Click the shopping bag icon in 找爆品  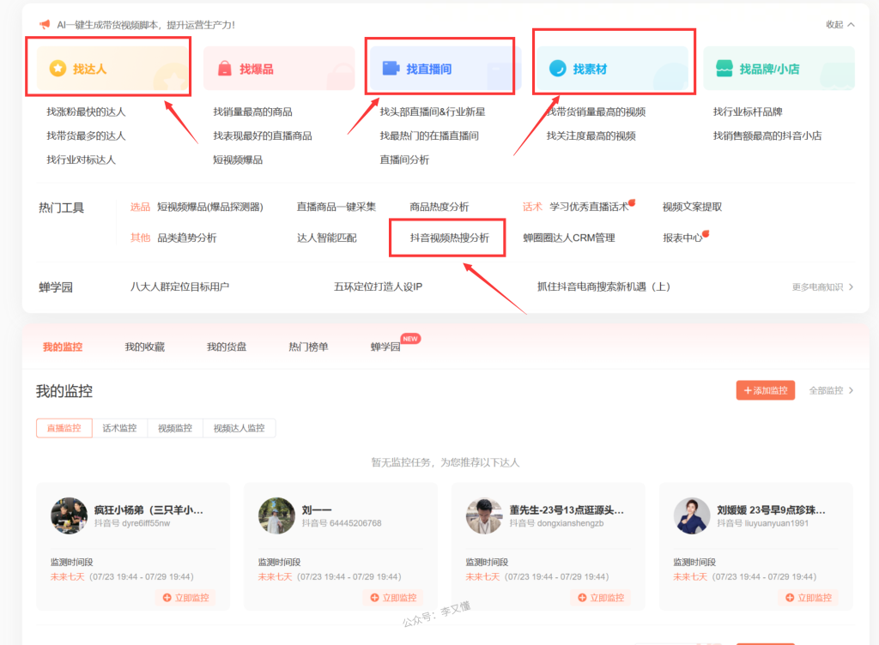(x=224, y=69)
